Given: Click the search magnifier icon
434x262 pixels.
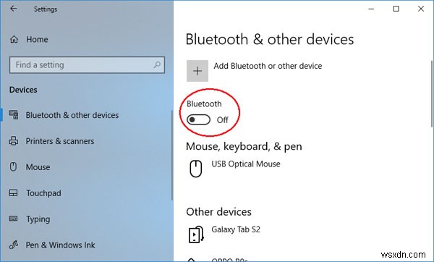Looking at the screenshot, I should pyautogui.click(x=157, y=65).
